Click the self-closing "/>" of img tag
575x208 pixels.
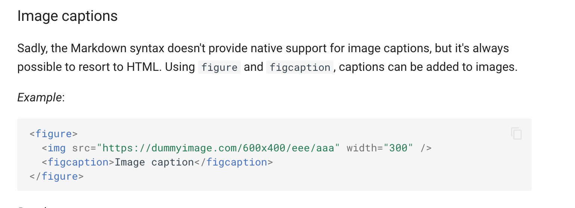426,148
